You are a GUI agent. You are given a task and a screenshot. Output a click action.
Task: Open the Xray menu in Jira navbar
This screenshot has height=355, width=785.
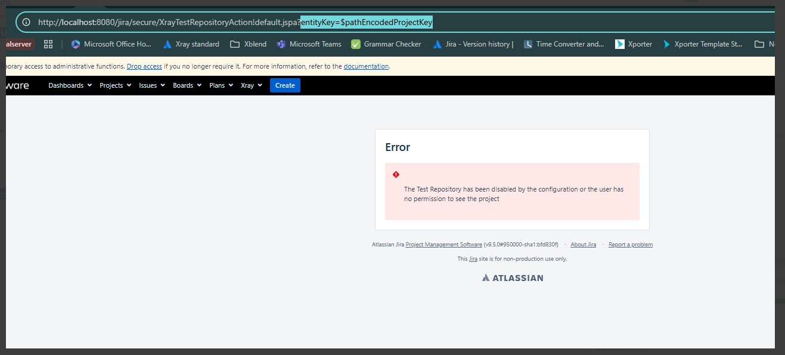251,85
